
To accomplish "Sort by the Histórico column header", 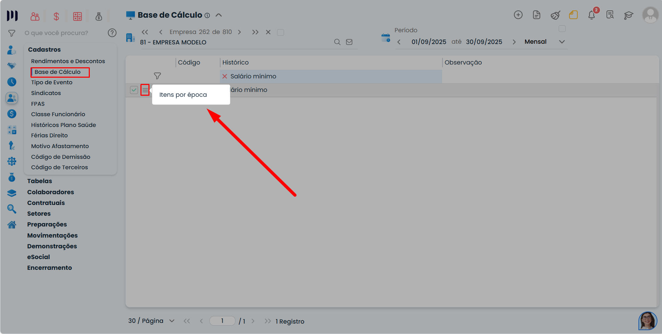I will pos(235,62).
